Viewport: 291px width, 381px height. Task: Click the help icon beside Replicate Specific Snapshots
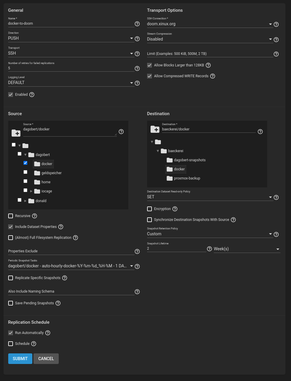[65, 278]
